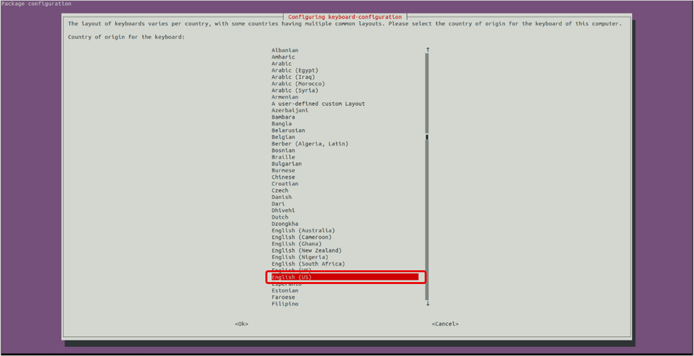Choose Arabic (Egypt) keyboard layout
Image resolution: width=694 pixels, height=356 pixels.
point(295,71)
